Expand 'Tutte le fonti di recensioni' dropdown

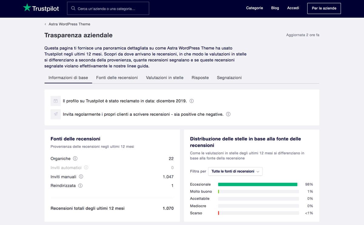pyautogui.click(x=235, y=171)
